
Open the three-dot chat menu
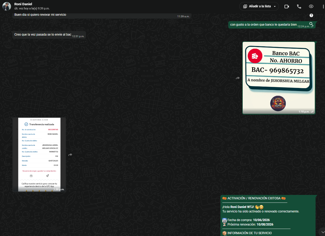point(323,7)
